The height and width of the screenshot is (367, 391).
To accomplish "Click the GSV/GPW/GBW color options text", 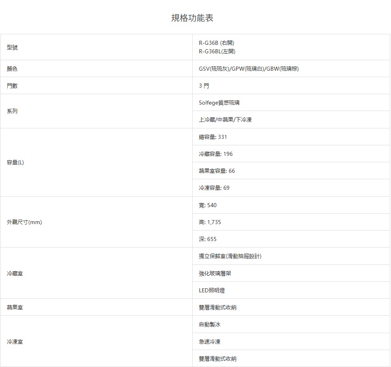I will [249, 69].
